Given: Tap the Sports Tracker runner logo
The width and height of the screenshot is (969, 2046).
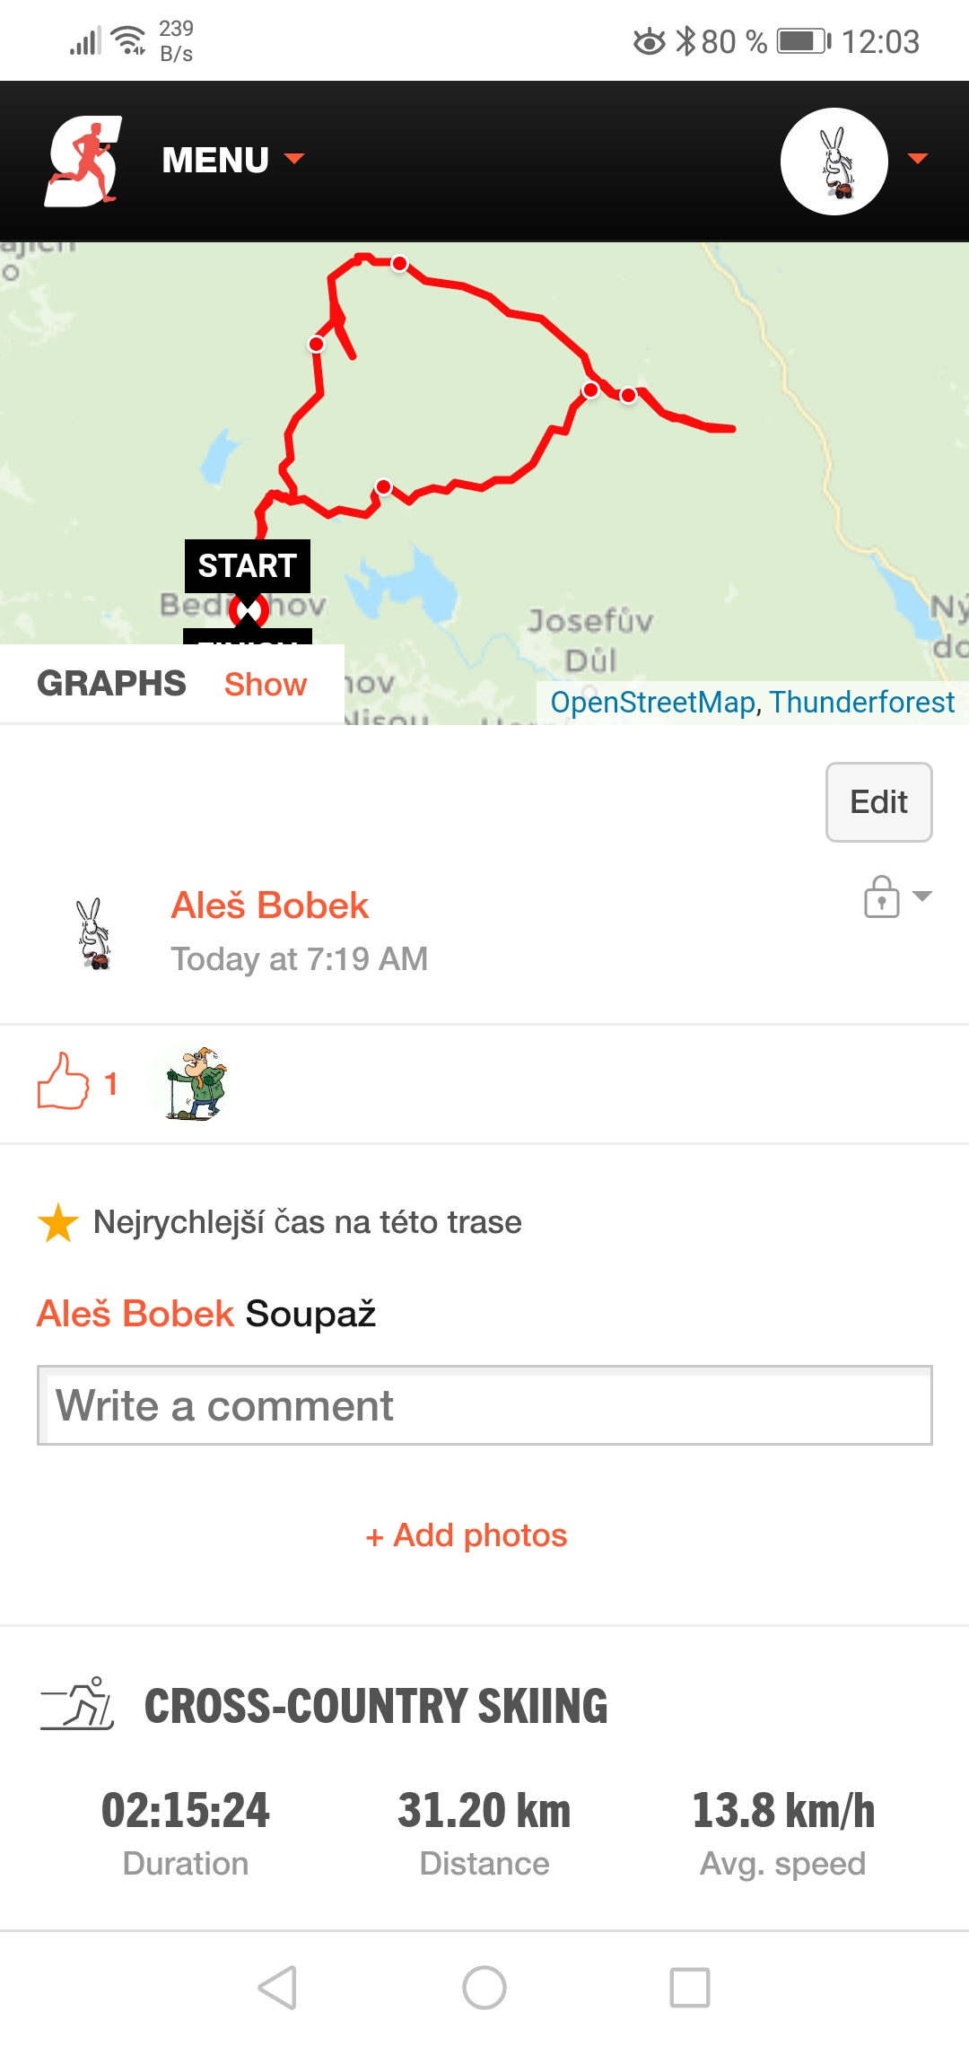Looking at the screenshot, I should 83,161.
